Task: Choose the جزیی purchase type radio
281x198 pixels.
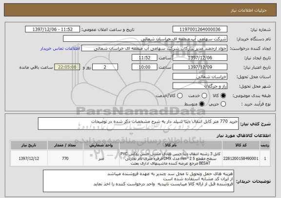Action: pos(223,104)
